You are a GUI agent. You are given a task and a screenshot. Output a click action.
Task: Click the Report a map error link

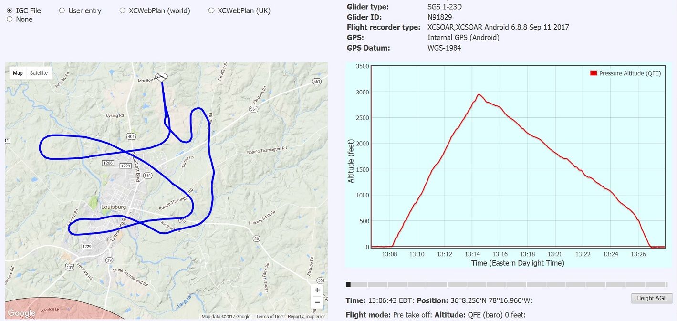tap(306, 317)
